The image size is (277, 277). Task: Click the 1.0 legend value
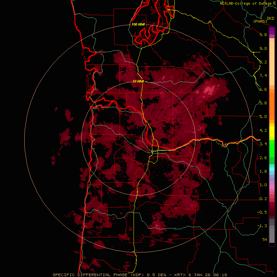[x=263, y=185]
